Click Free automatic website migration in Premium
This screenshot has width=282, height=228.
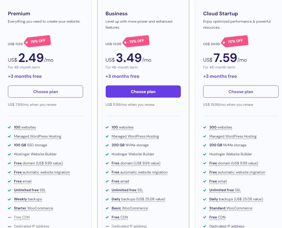tap(42, 172)
